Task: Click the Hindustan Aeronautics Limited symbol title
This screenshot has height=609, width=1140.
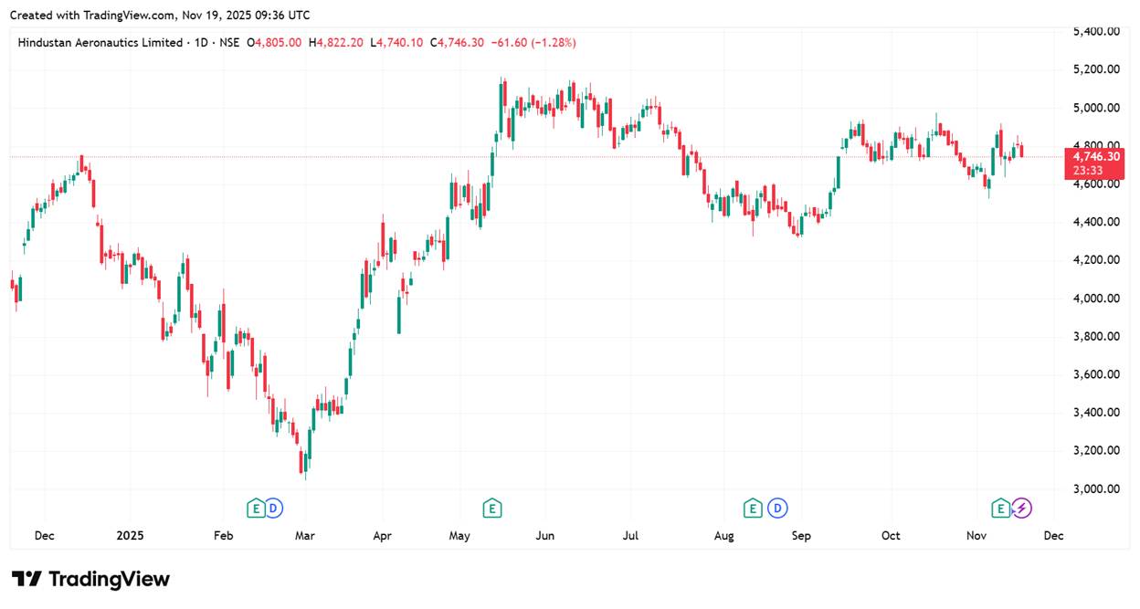Action: click(100, 43)
